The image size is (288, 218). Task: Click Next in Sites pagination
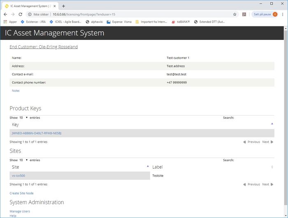(x=268, y=184)
